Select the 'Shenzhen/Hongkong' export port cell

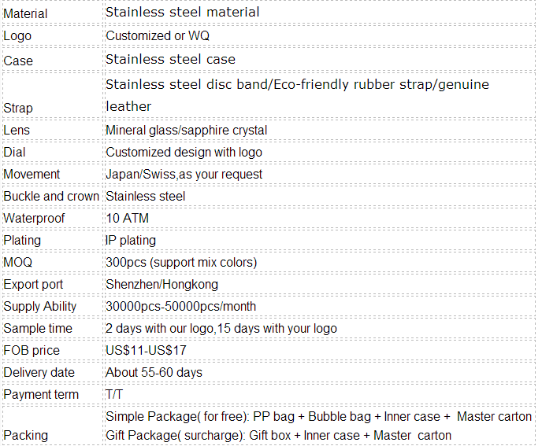pos(161,285)
